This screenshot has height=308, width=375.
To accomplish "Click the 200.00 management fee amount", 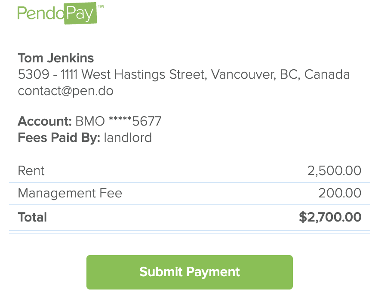I will click(340, 193).
